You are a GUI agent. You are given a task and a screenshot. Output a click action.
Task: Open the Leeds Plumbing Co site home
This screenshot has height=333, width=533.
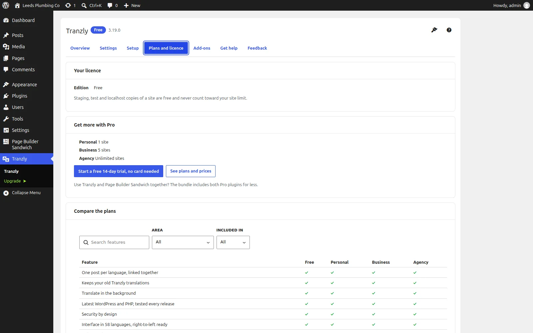tap(37, 5)
